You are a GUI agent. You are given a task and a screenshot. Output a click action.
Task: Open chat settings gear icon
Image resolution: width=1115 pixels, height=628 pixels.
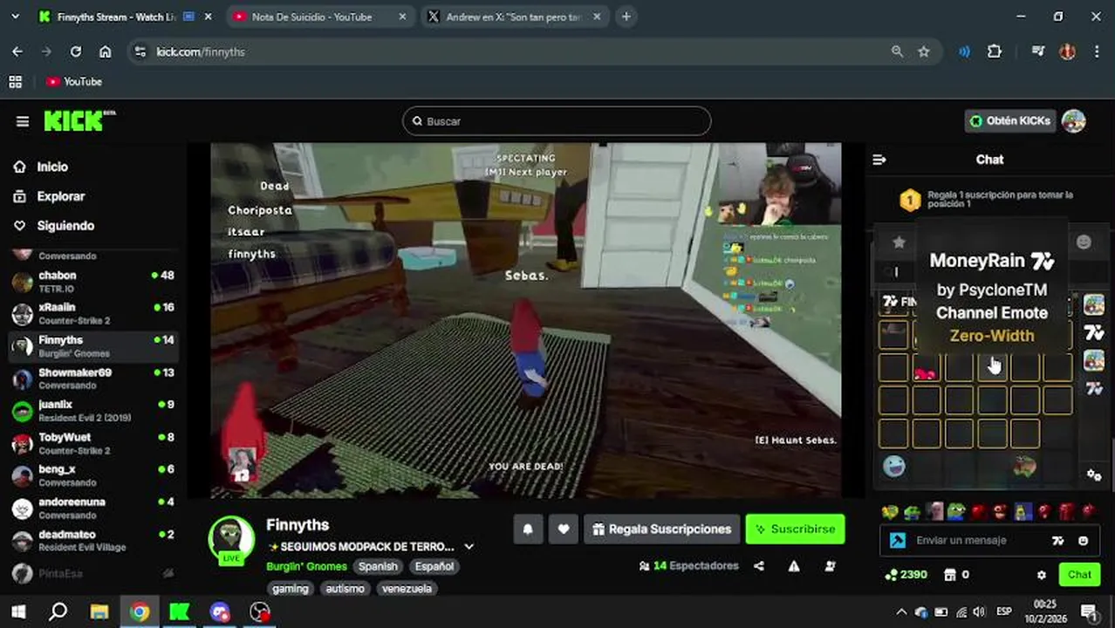tap(1041, 575)
